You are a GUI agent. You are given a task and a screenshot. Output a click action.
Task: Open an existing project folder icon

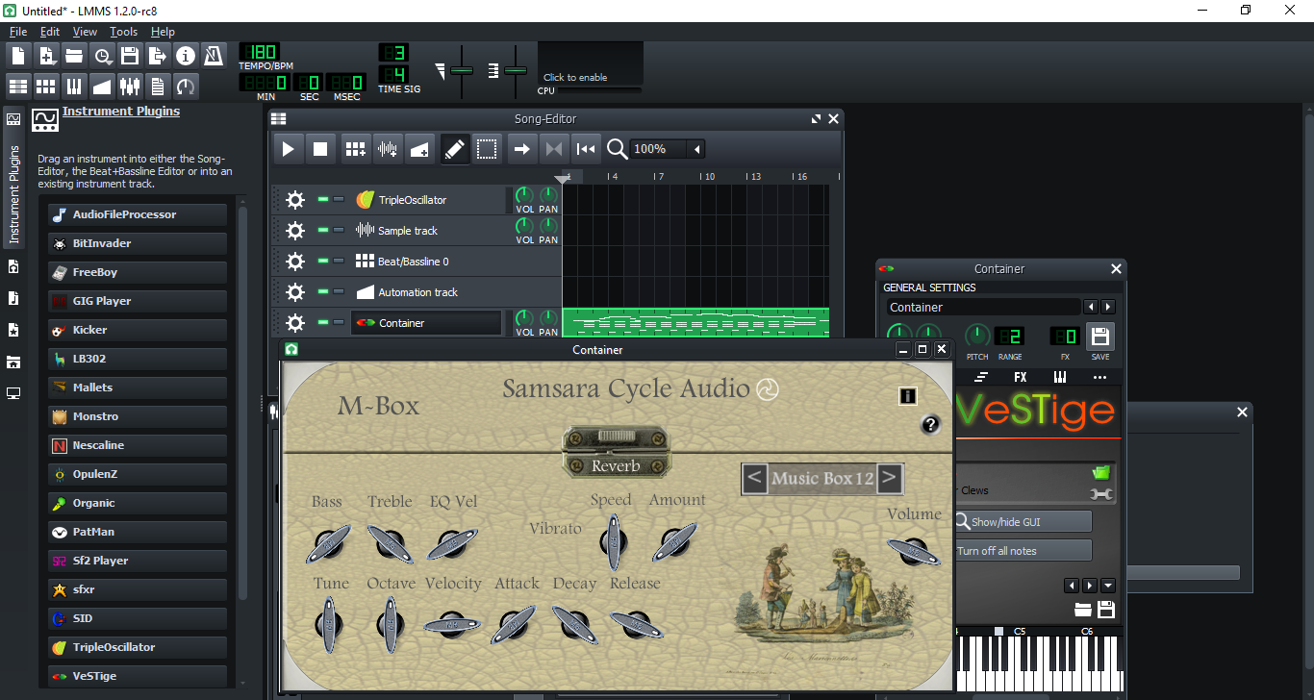(x=74, y=55)
